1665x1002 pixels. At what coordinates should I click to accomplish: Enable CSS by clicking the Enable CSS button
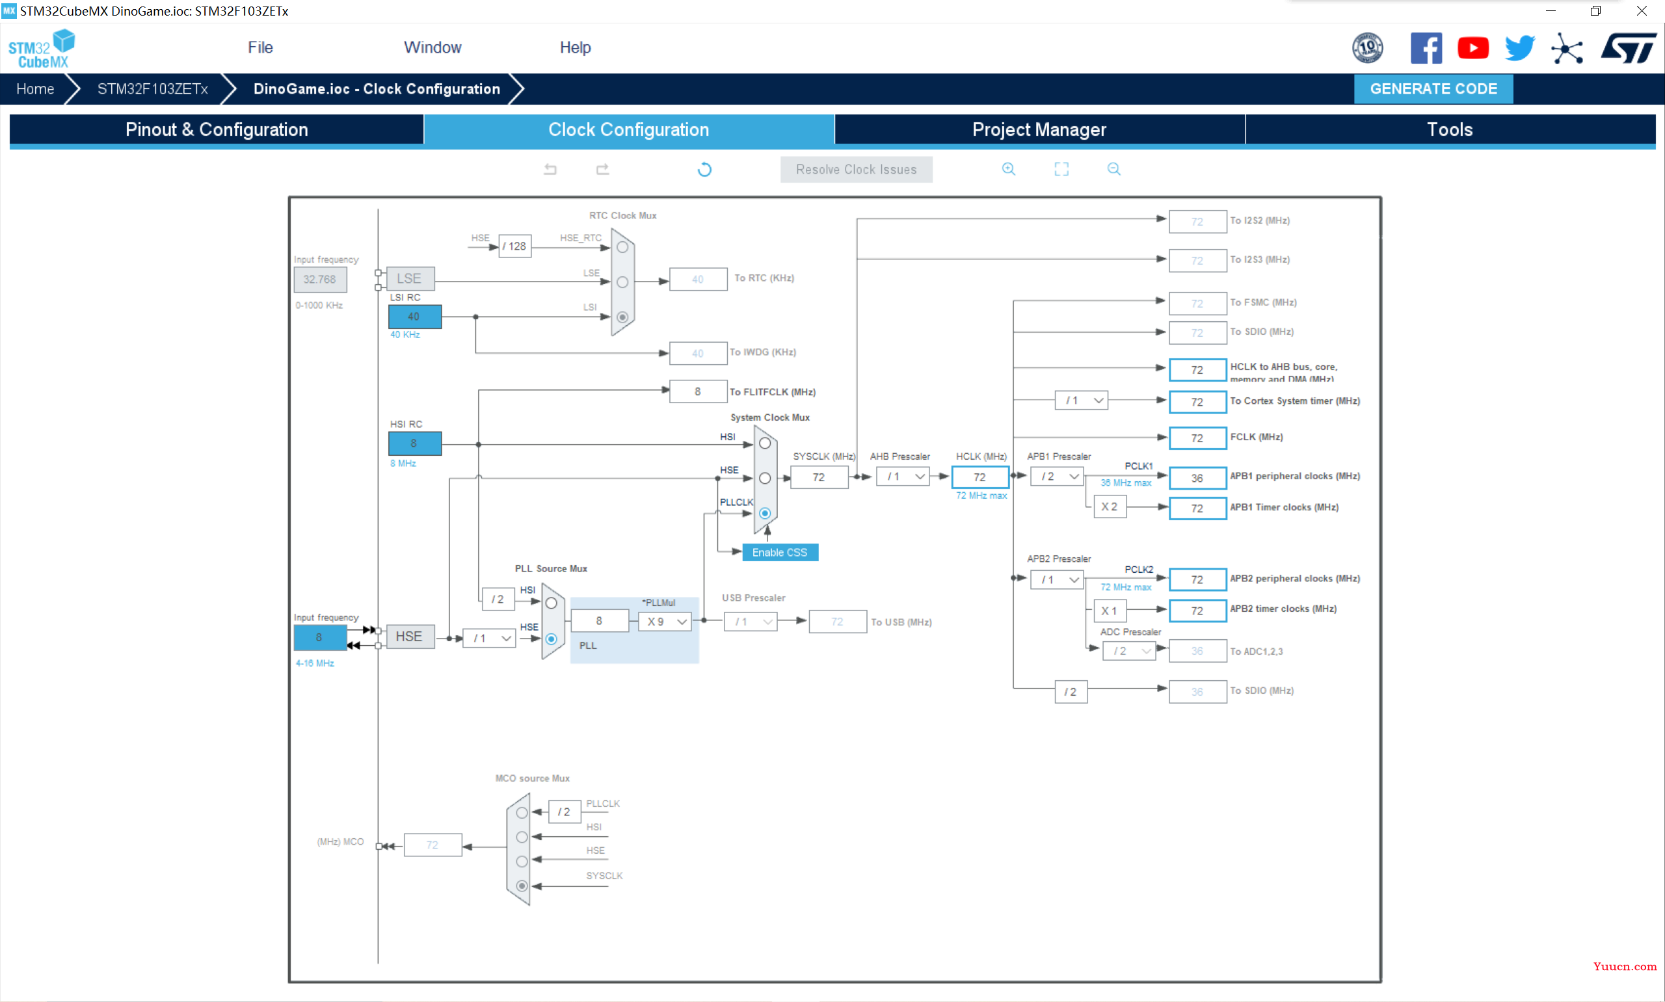click(779, 551)
